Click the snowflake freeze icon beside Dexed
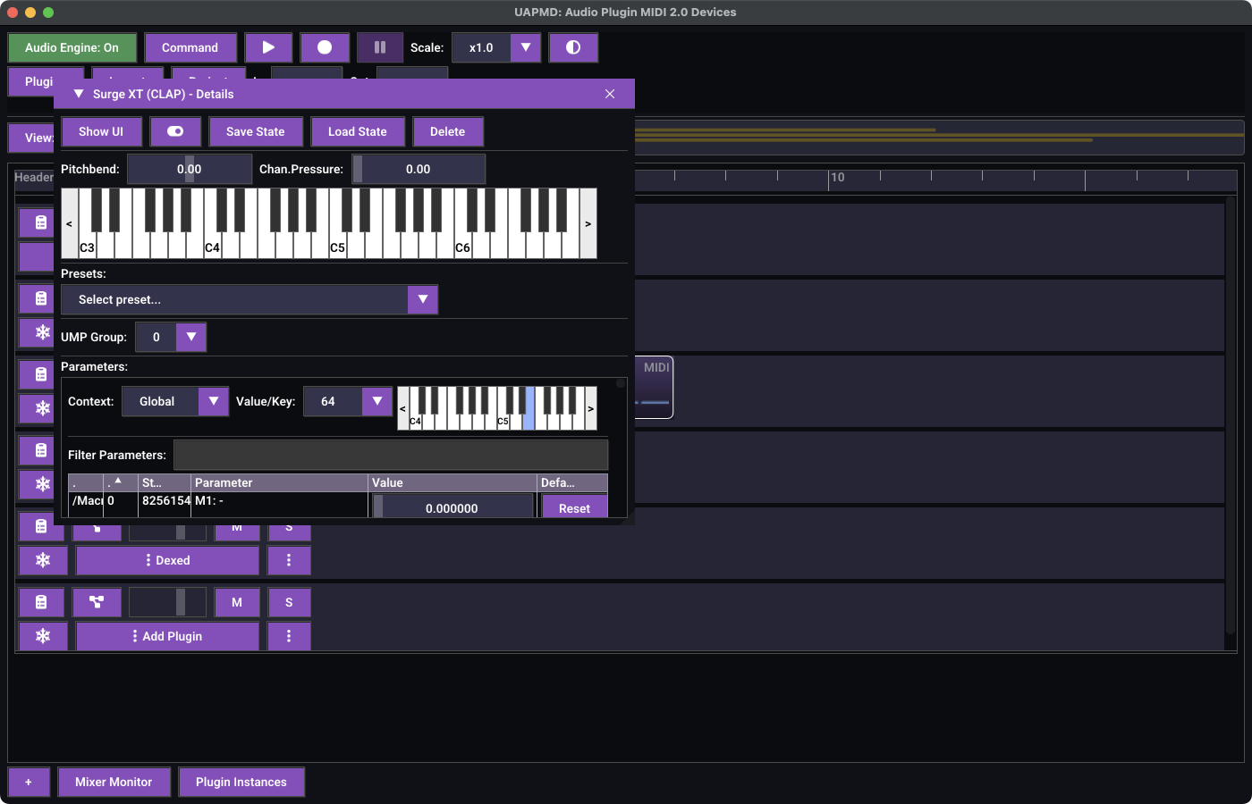 pyautogui.click(x=42, y=560)
